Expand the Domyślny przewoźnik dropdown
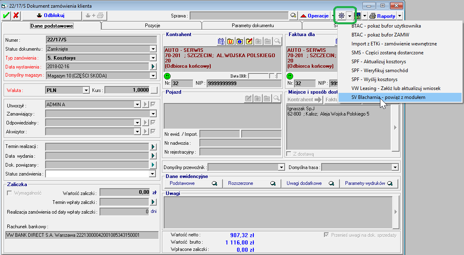The height and width of the screenshot is (255, 464). pyautogui.click(x=281, y=167)
